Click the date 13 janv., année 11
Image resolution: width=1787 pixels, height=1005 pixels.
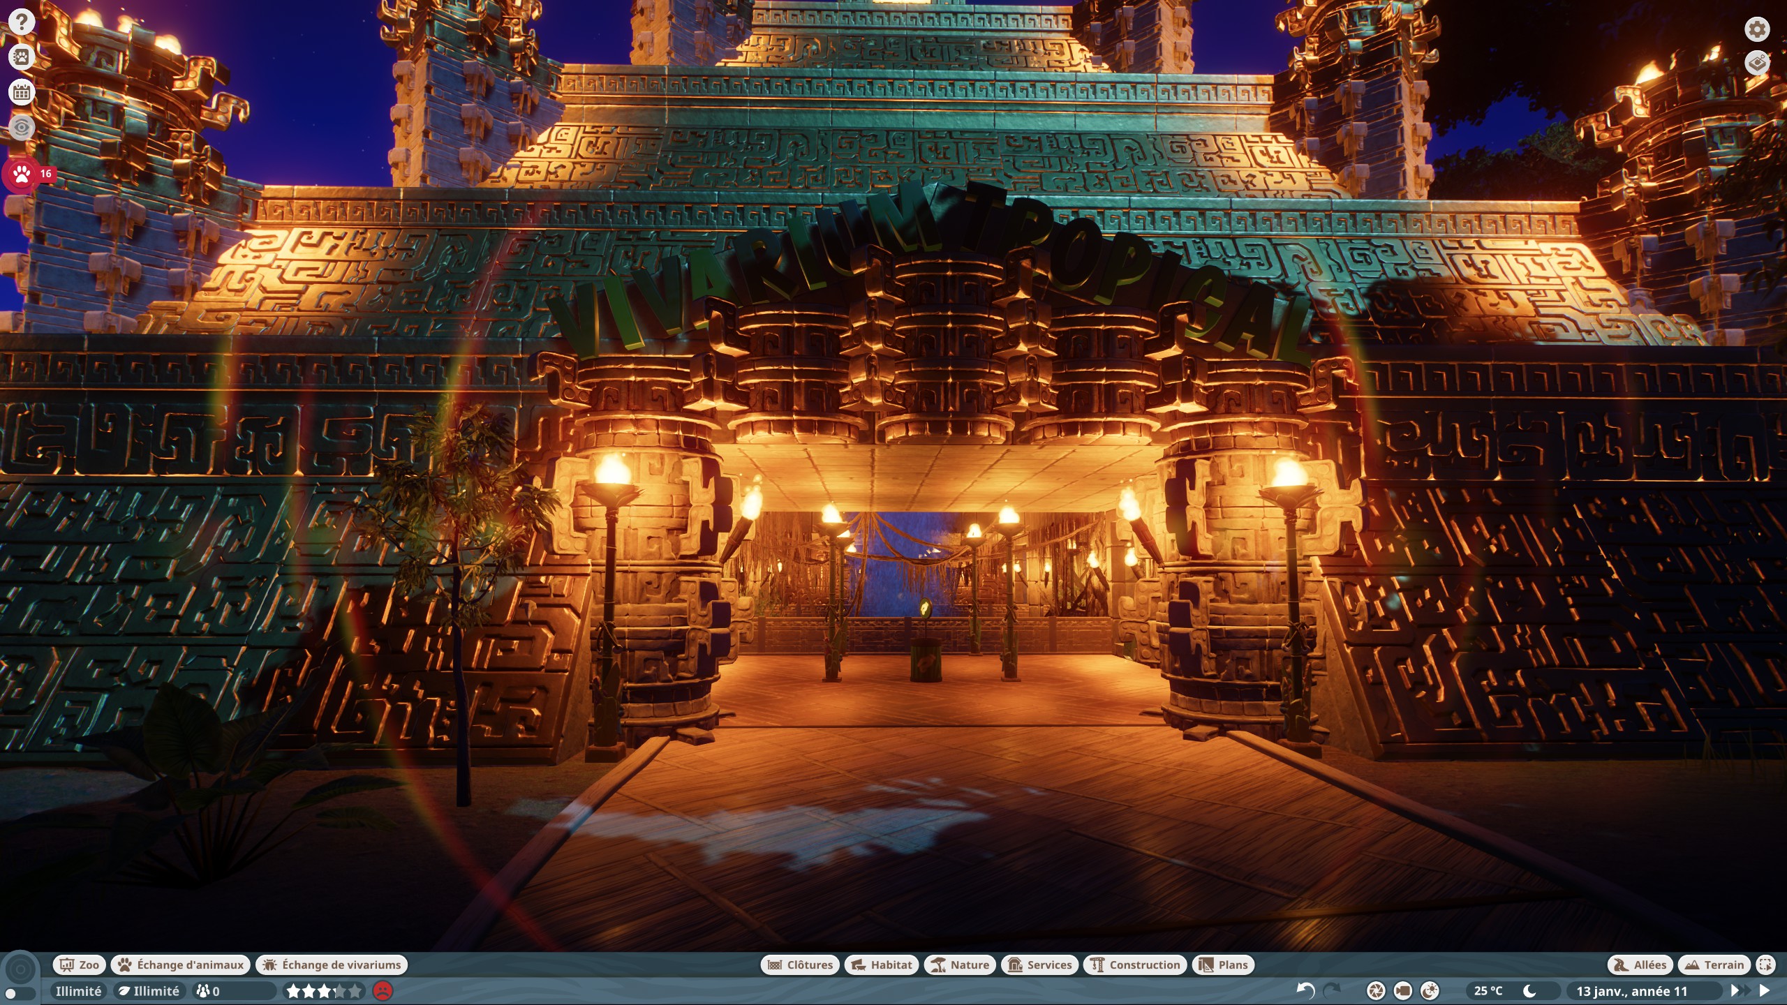[1631, 991]
